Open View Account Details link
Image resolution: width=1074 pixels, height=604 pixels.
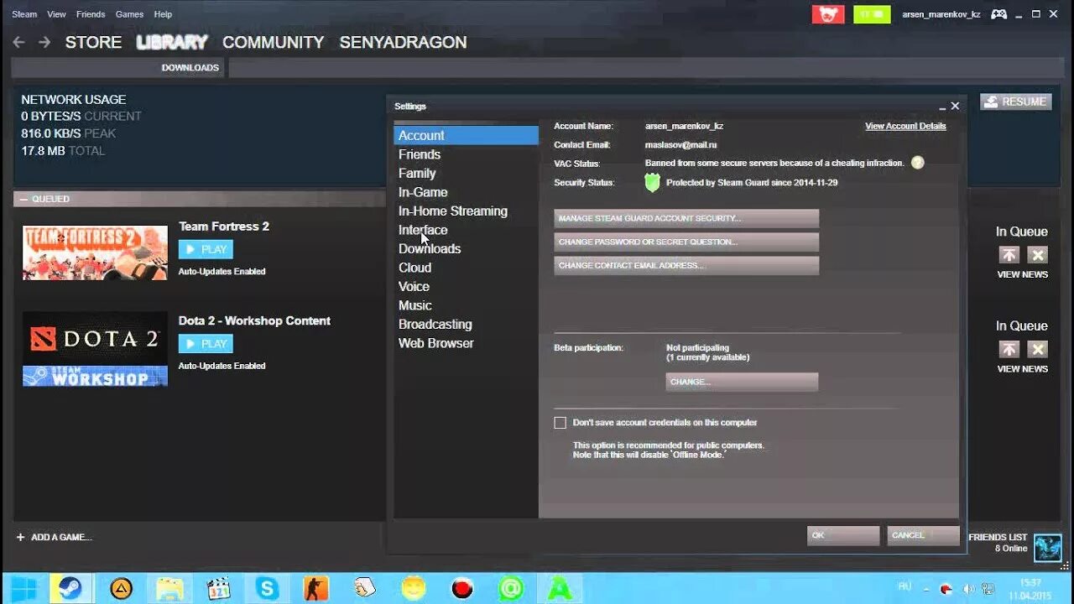tap(905, 126)
